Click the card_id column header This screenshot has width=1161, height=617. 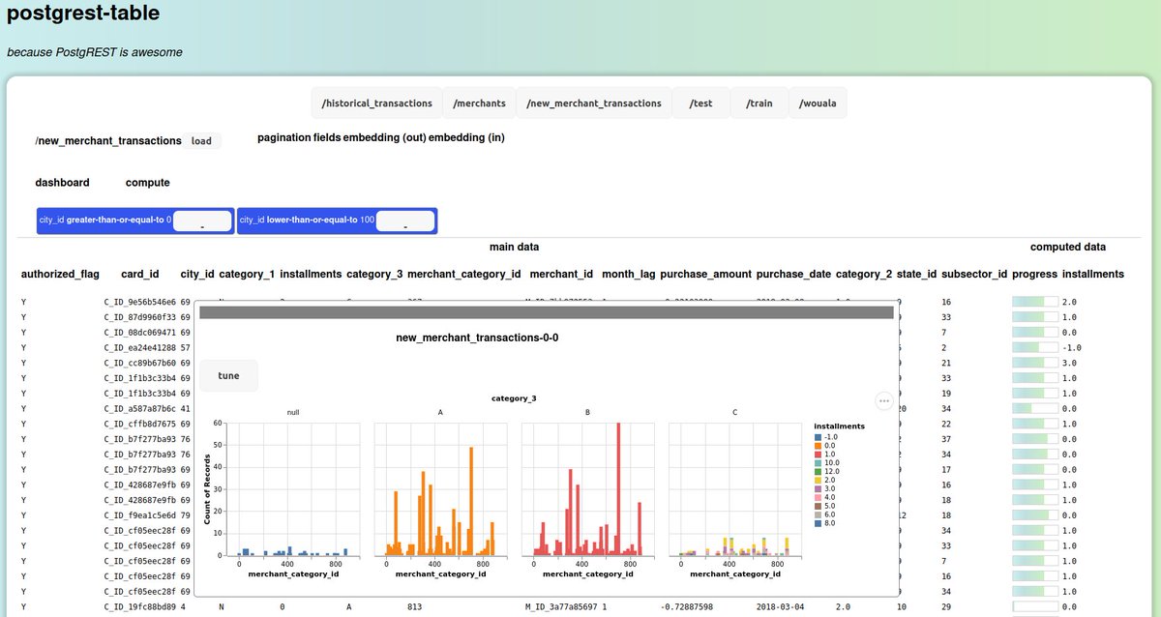(140, 274)
